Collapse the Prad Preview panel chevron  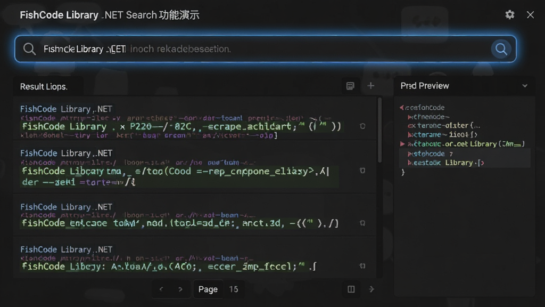tap(525, 86)
